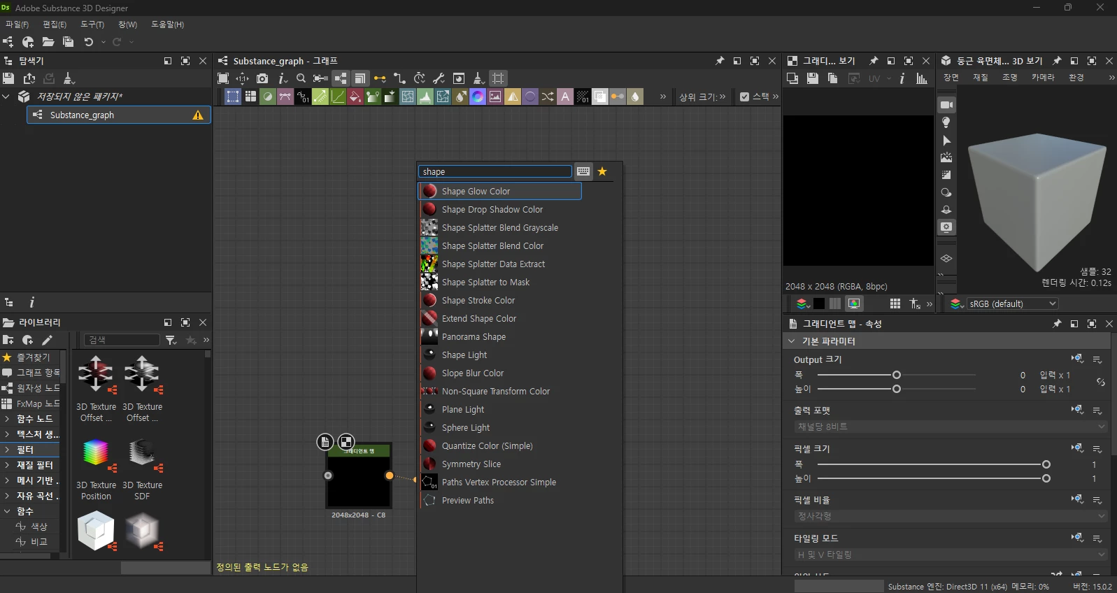Click the shape search input field
The width and height of the screenshot is (1117, 593).
tap(495, 171)
